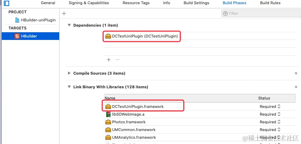Click the HBuilder-uniPlugin project file icon
The width and height of the screenshot is (301, 144).
coord(17,20)
